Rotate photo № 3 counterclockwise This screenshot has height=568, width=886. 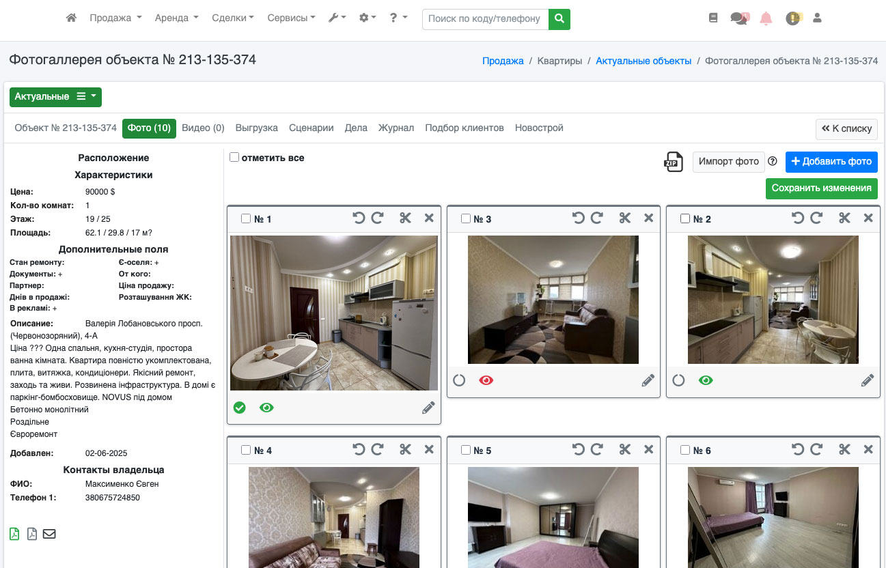[579, 218]
